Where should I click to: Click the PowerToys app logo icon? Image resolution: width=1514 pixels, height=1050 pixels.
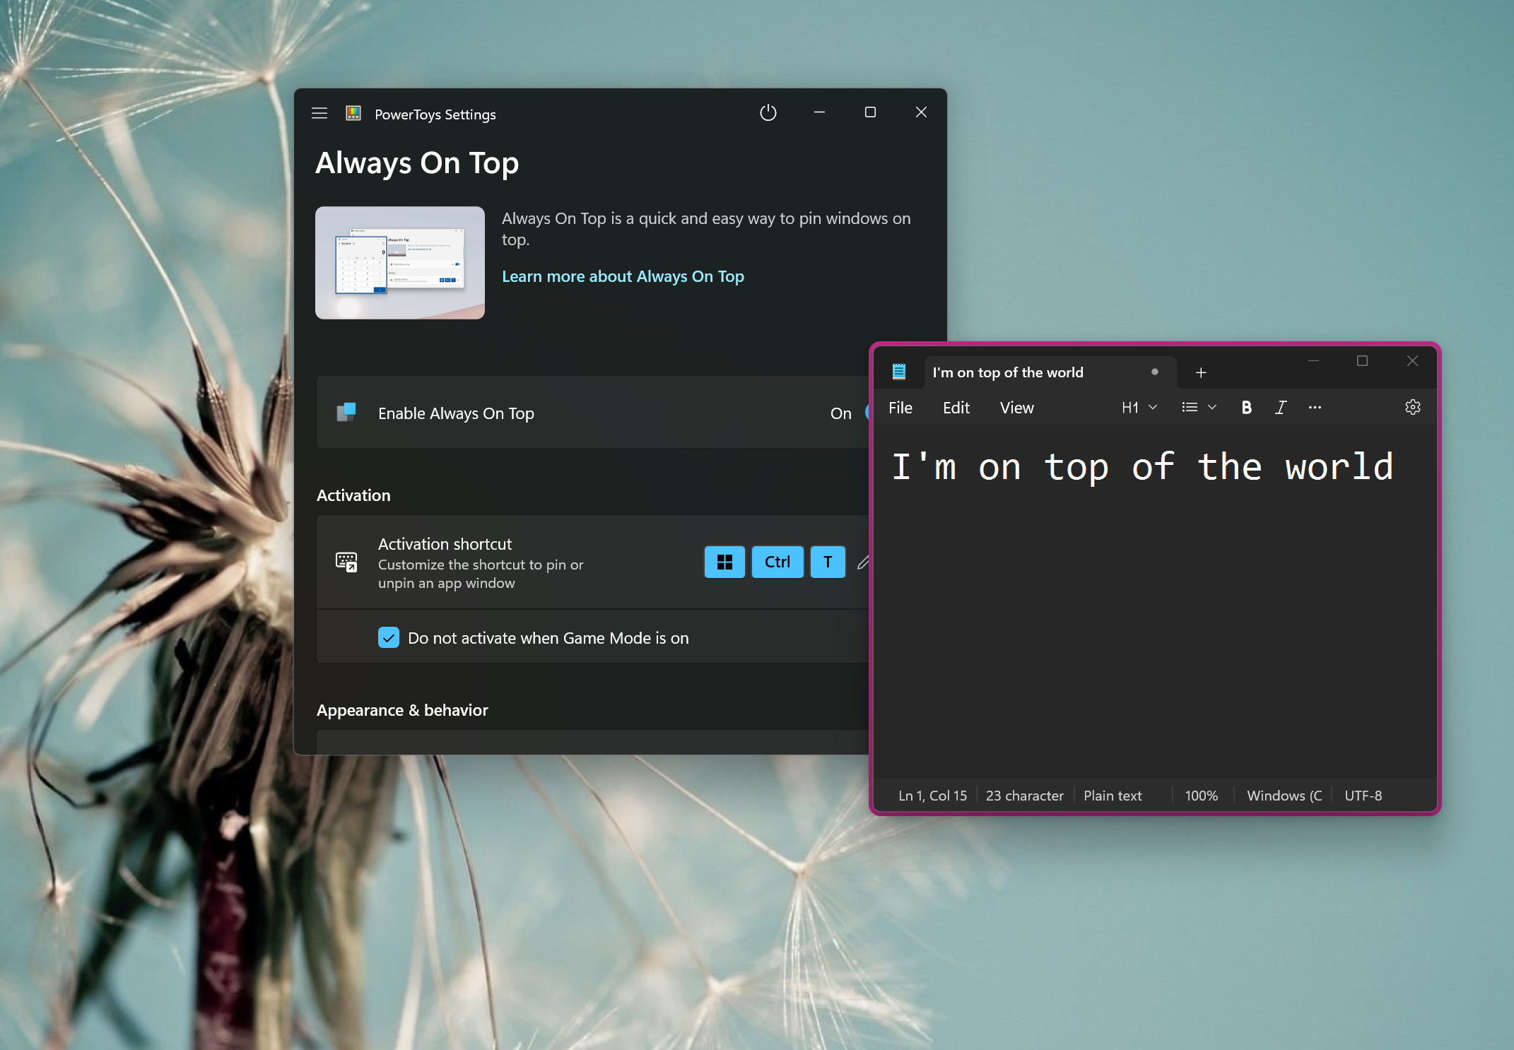(x=353, y=113)
